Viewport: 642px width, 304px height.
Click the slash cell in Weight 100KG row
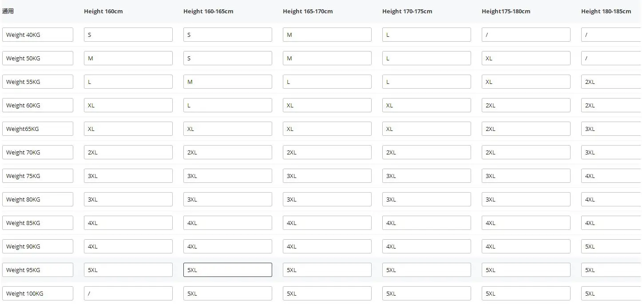click(x=128, y=293)
